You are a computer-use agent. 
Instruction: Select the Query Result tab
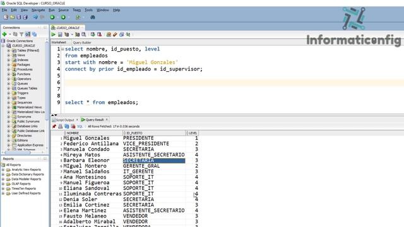click(95, 120)
